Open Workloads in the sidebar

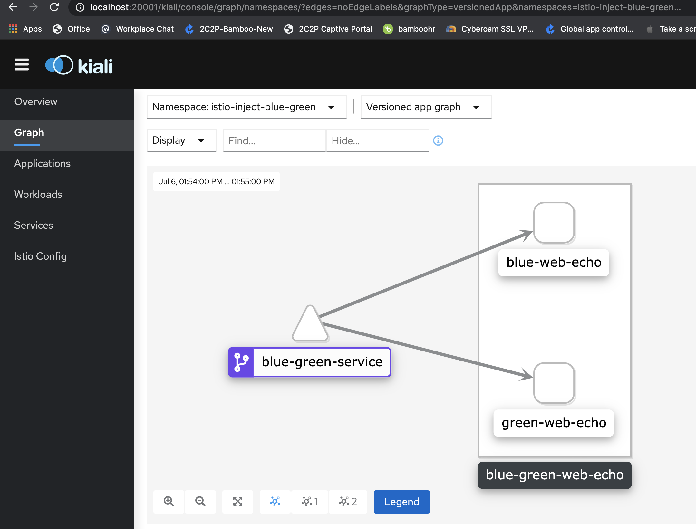(38, 194)
